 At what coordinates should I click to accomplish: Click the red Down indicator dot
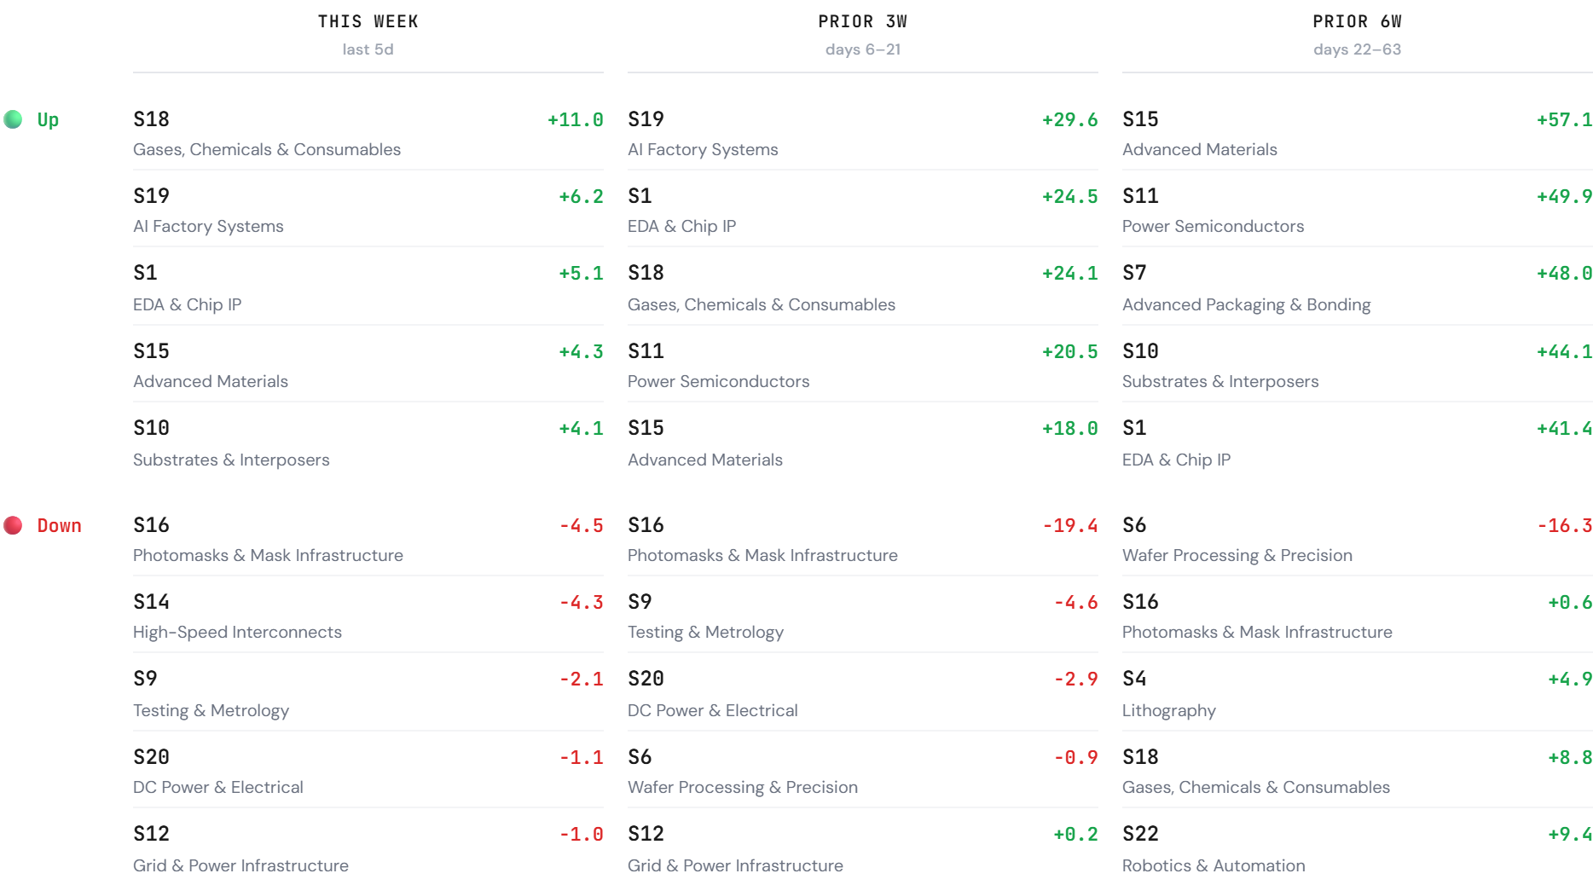(13, 525)
